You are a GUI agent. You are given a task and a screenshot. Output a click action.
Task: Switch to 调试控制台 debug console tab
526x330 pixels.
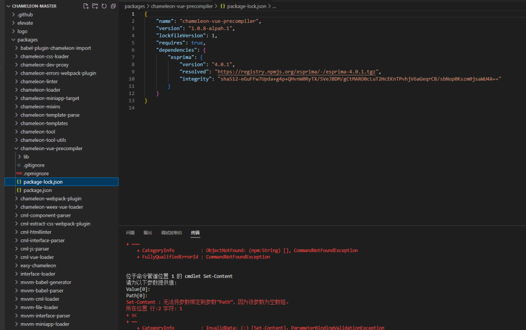click(x=171, y=233)
